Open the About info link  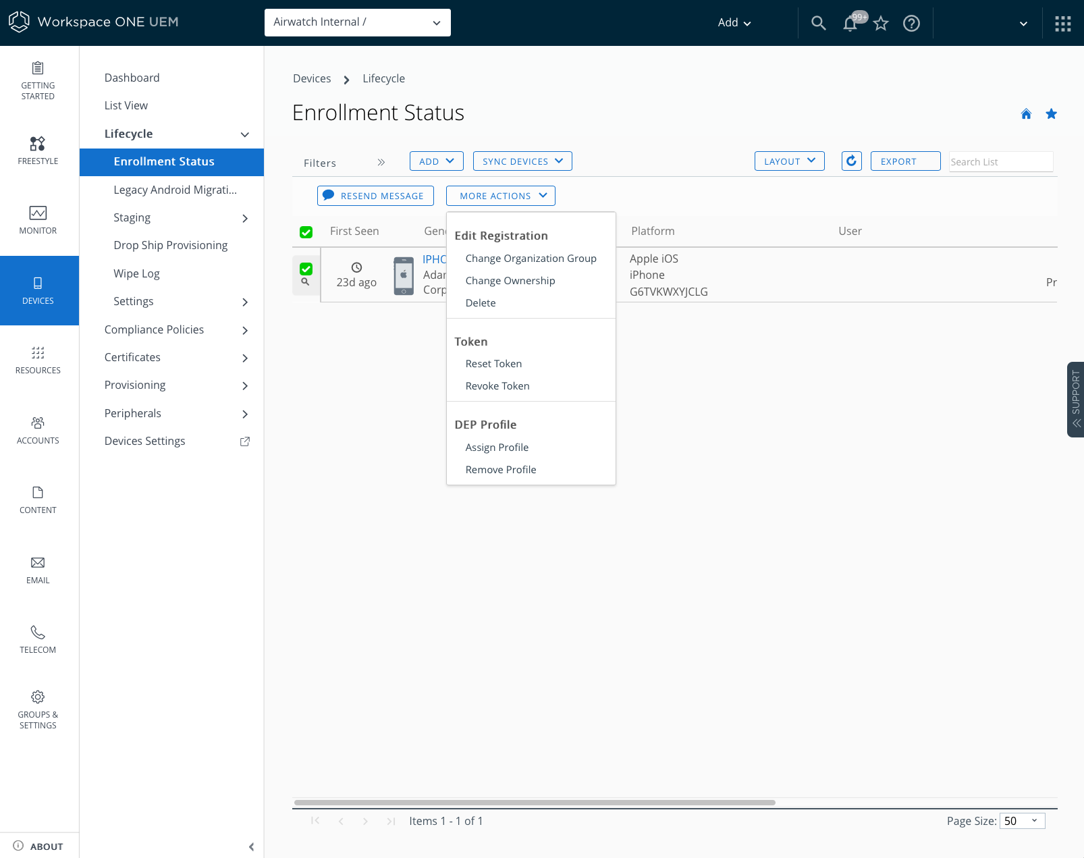tap(38, 846)
